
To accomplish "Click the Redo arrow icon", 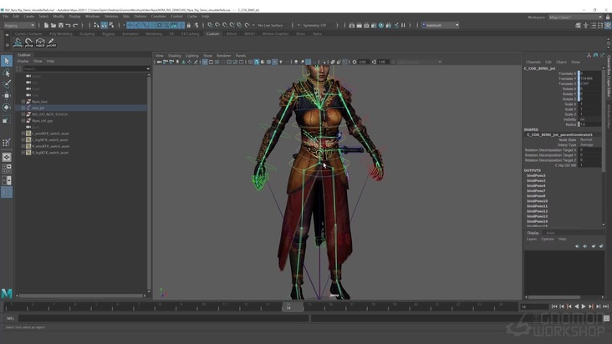I will click(75, 25).
